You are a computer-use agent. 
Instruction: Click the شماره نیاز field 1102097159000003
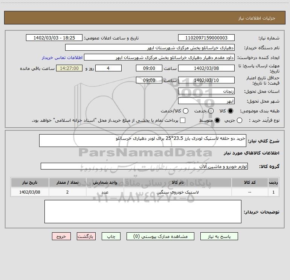coord(206,38)
